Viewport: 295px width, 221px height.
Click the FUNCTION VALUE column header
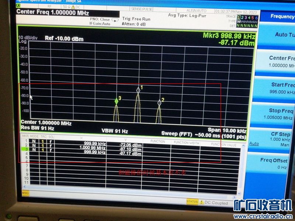tap(223, 144)
